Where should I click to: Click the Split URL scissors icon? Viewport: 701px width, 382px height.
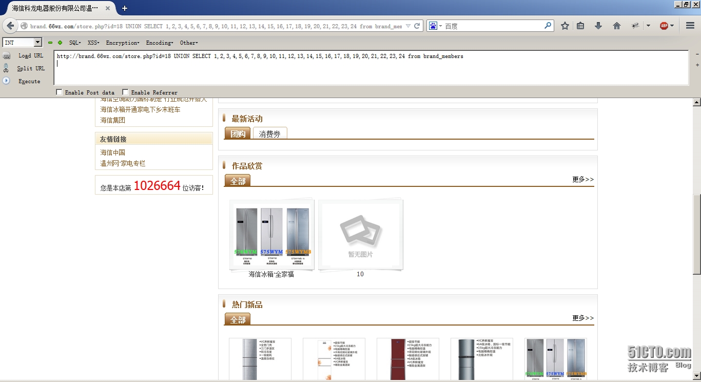[x=7, y=68]
